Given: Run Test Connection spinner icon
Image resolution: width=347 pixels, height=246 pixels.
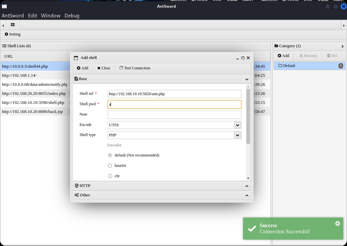Looking at the screenshot, I should 121,68.
